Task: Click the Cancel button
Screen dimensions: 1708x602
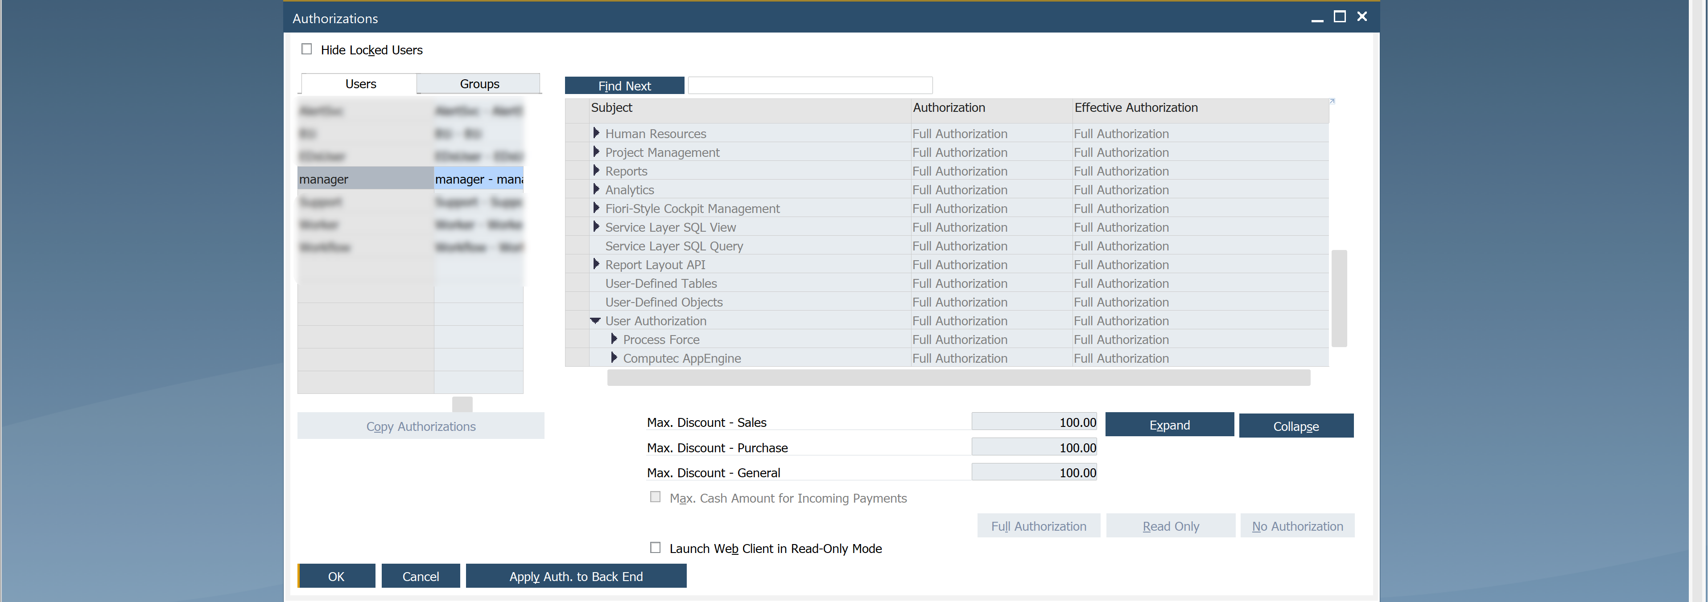Action: pyautogui.click(x=421, y=576)
